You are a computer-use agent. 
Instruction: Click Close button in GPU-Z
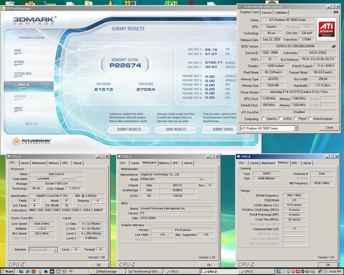[329, 128]
